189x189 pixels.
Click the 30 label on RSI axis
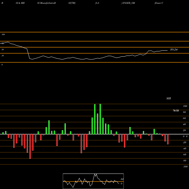(x=3, y=56)
